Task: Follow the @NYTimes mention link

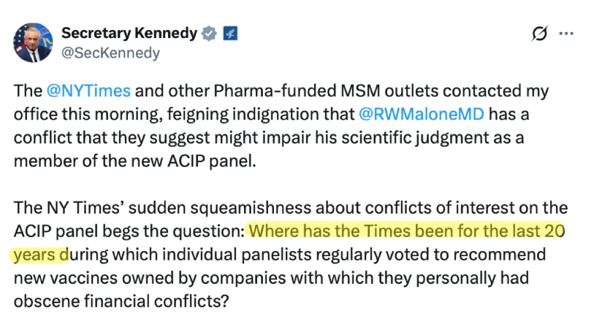Action: (x=88, y=92)
